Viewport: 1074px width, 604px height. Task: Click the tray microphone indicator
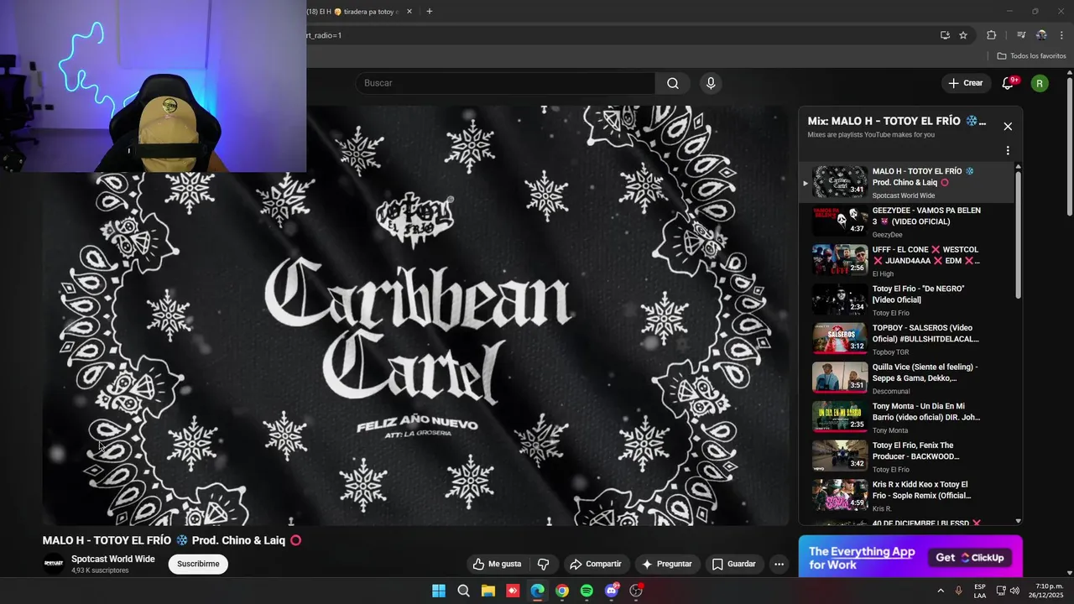(x=958, y=591)
